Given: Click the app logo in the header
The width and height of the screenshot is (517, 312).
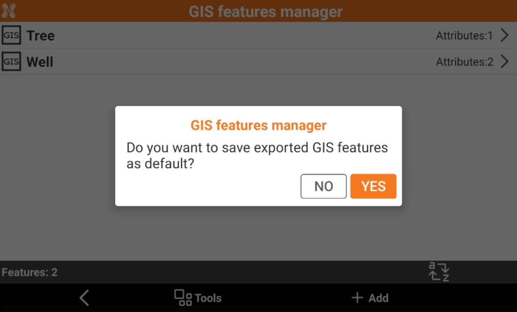Looking at the screenshot, I should click(x=9, y=11).
